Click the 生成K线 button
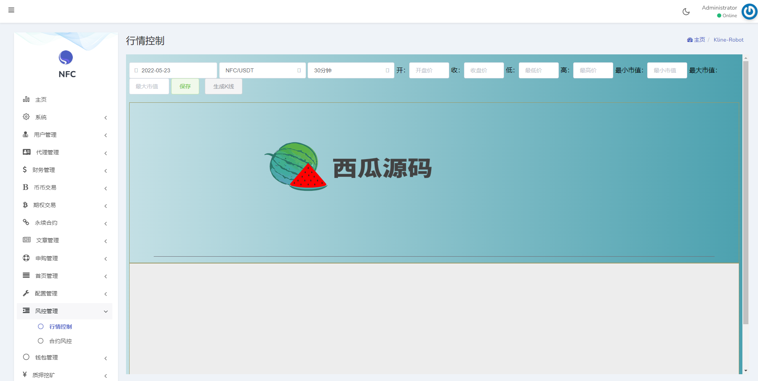The image size is (758, 381). coord(224,86)
